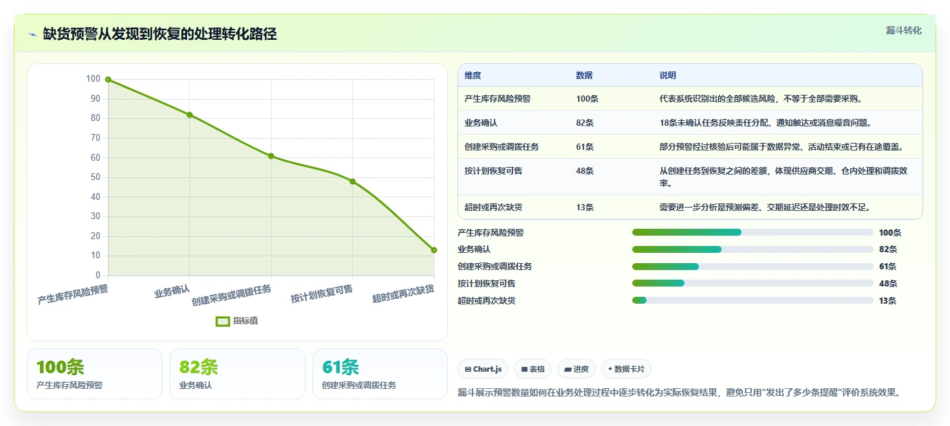Click the description starting 代表系统识别出
This screenshot has width=950, height=426.
coord(761,99)
